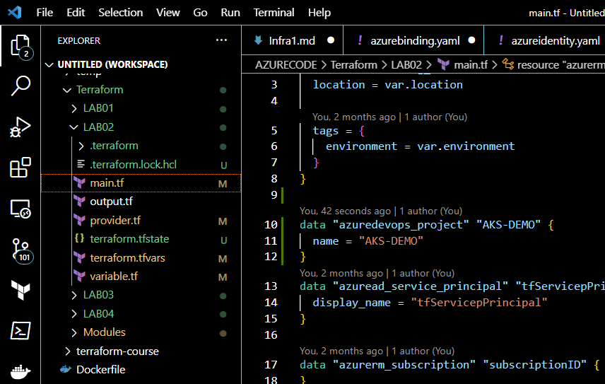Open the Extensions view
Image resolution: width=605 pixels, height=384 pixels.
(20, 168)
